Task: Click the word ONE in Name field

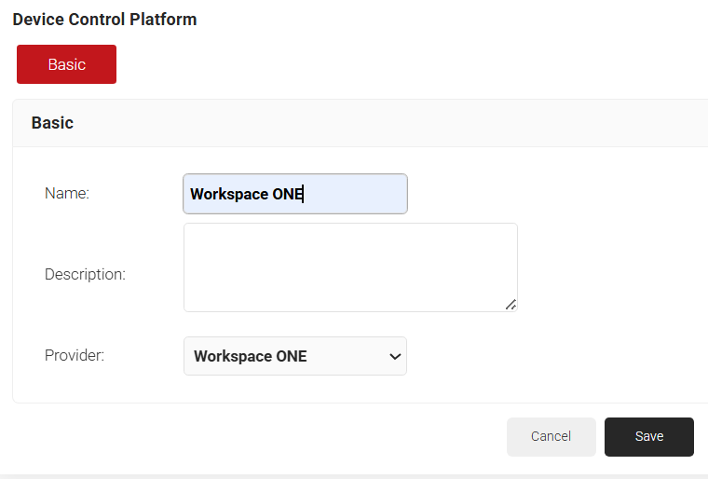Action: coord(287,194)
